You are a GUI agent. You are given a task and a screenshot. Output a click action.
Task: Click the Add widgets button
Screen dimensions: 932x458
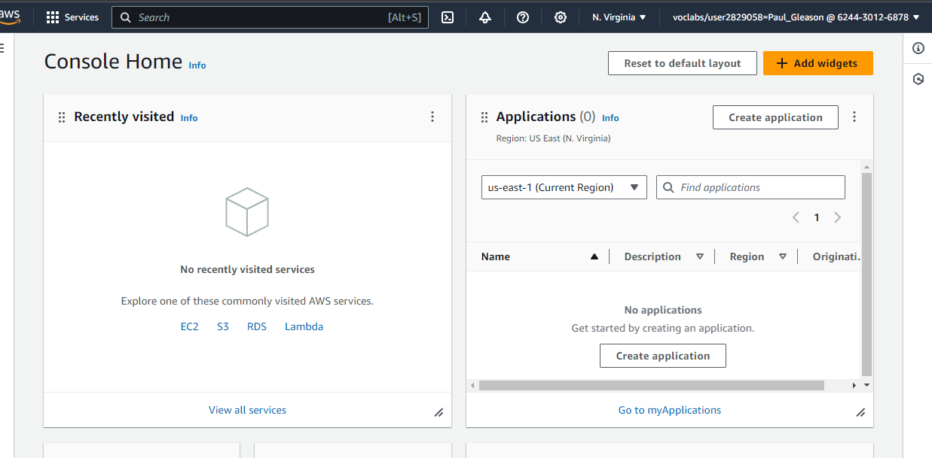click(817, 63)
